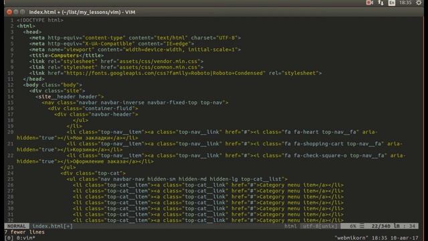Image resolution: width=428 pixels, height=241 pixels.
Task: Click the 22/340 line counter in status line
Action: click(x=381, y=226)
